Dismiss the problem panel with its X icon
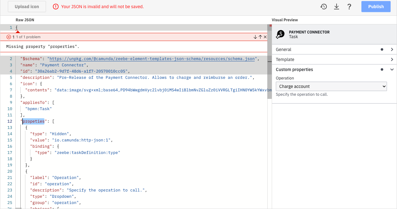 coord(265,37)
